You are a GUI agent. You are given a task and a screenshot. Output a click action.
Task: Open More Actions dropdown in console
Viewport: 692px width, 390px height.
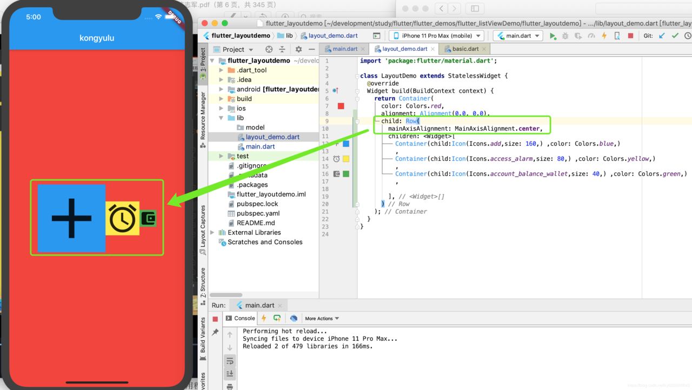(x=322, y=319)
